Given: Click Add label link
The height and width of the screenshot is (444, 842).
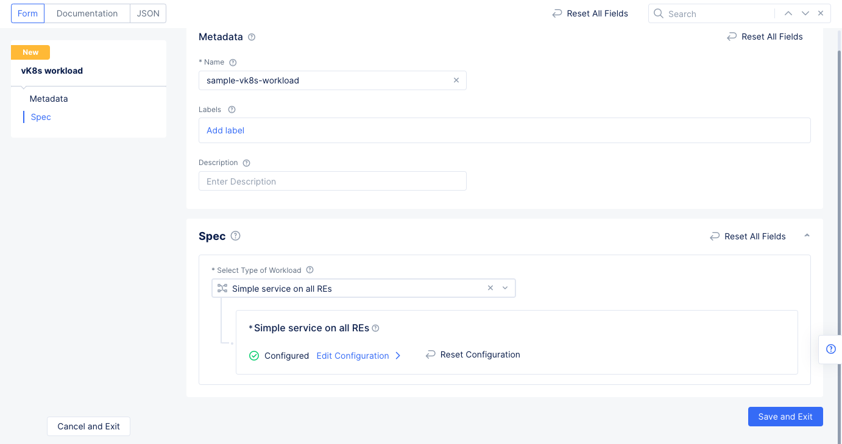Looking at the screenshot, I should [x=225, y=130].
